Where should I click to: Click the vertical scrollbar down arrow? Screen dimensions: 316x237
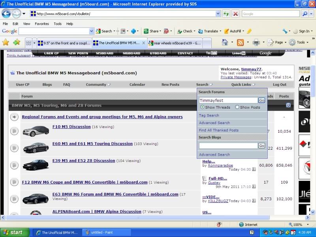[313, 212]
